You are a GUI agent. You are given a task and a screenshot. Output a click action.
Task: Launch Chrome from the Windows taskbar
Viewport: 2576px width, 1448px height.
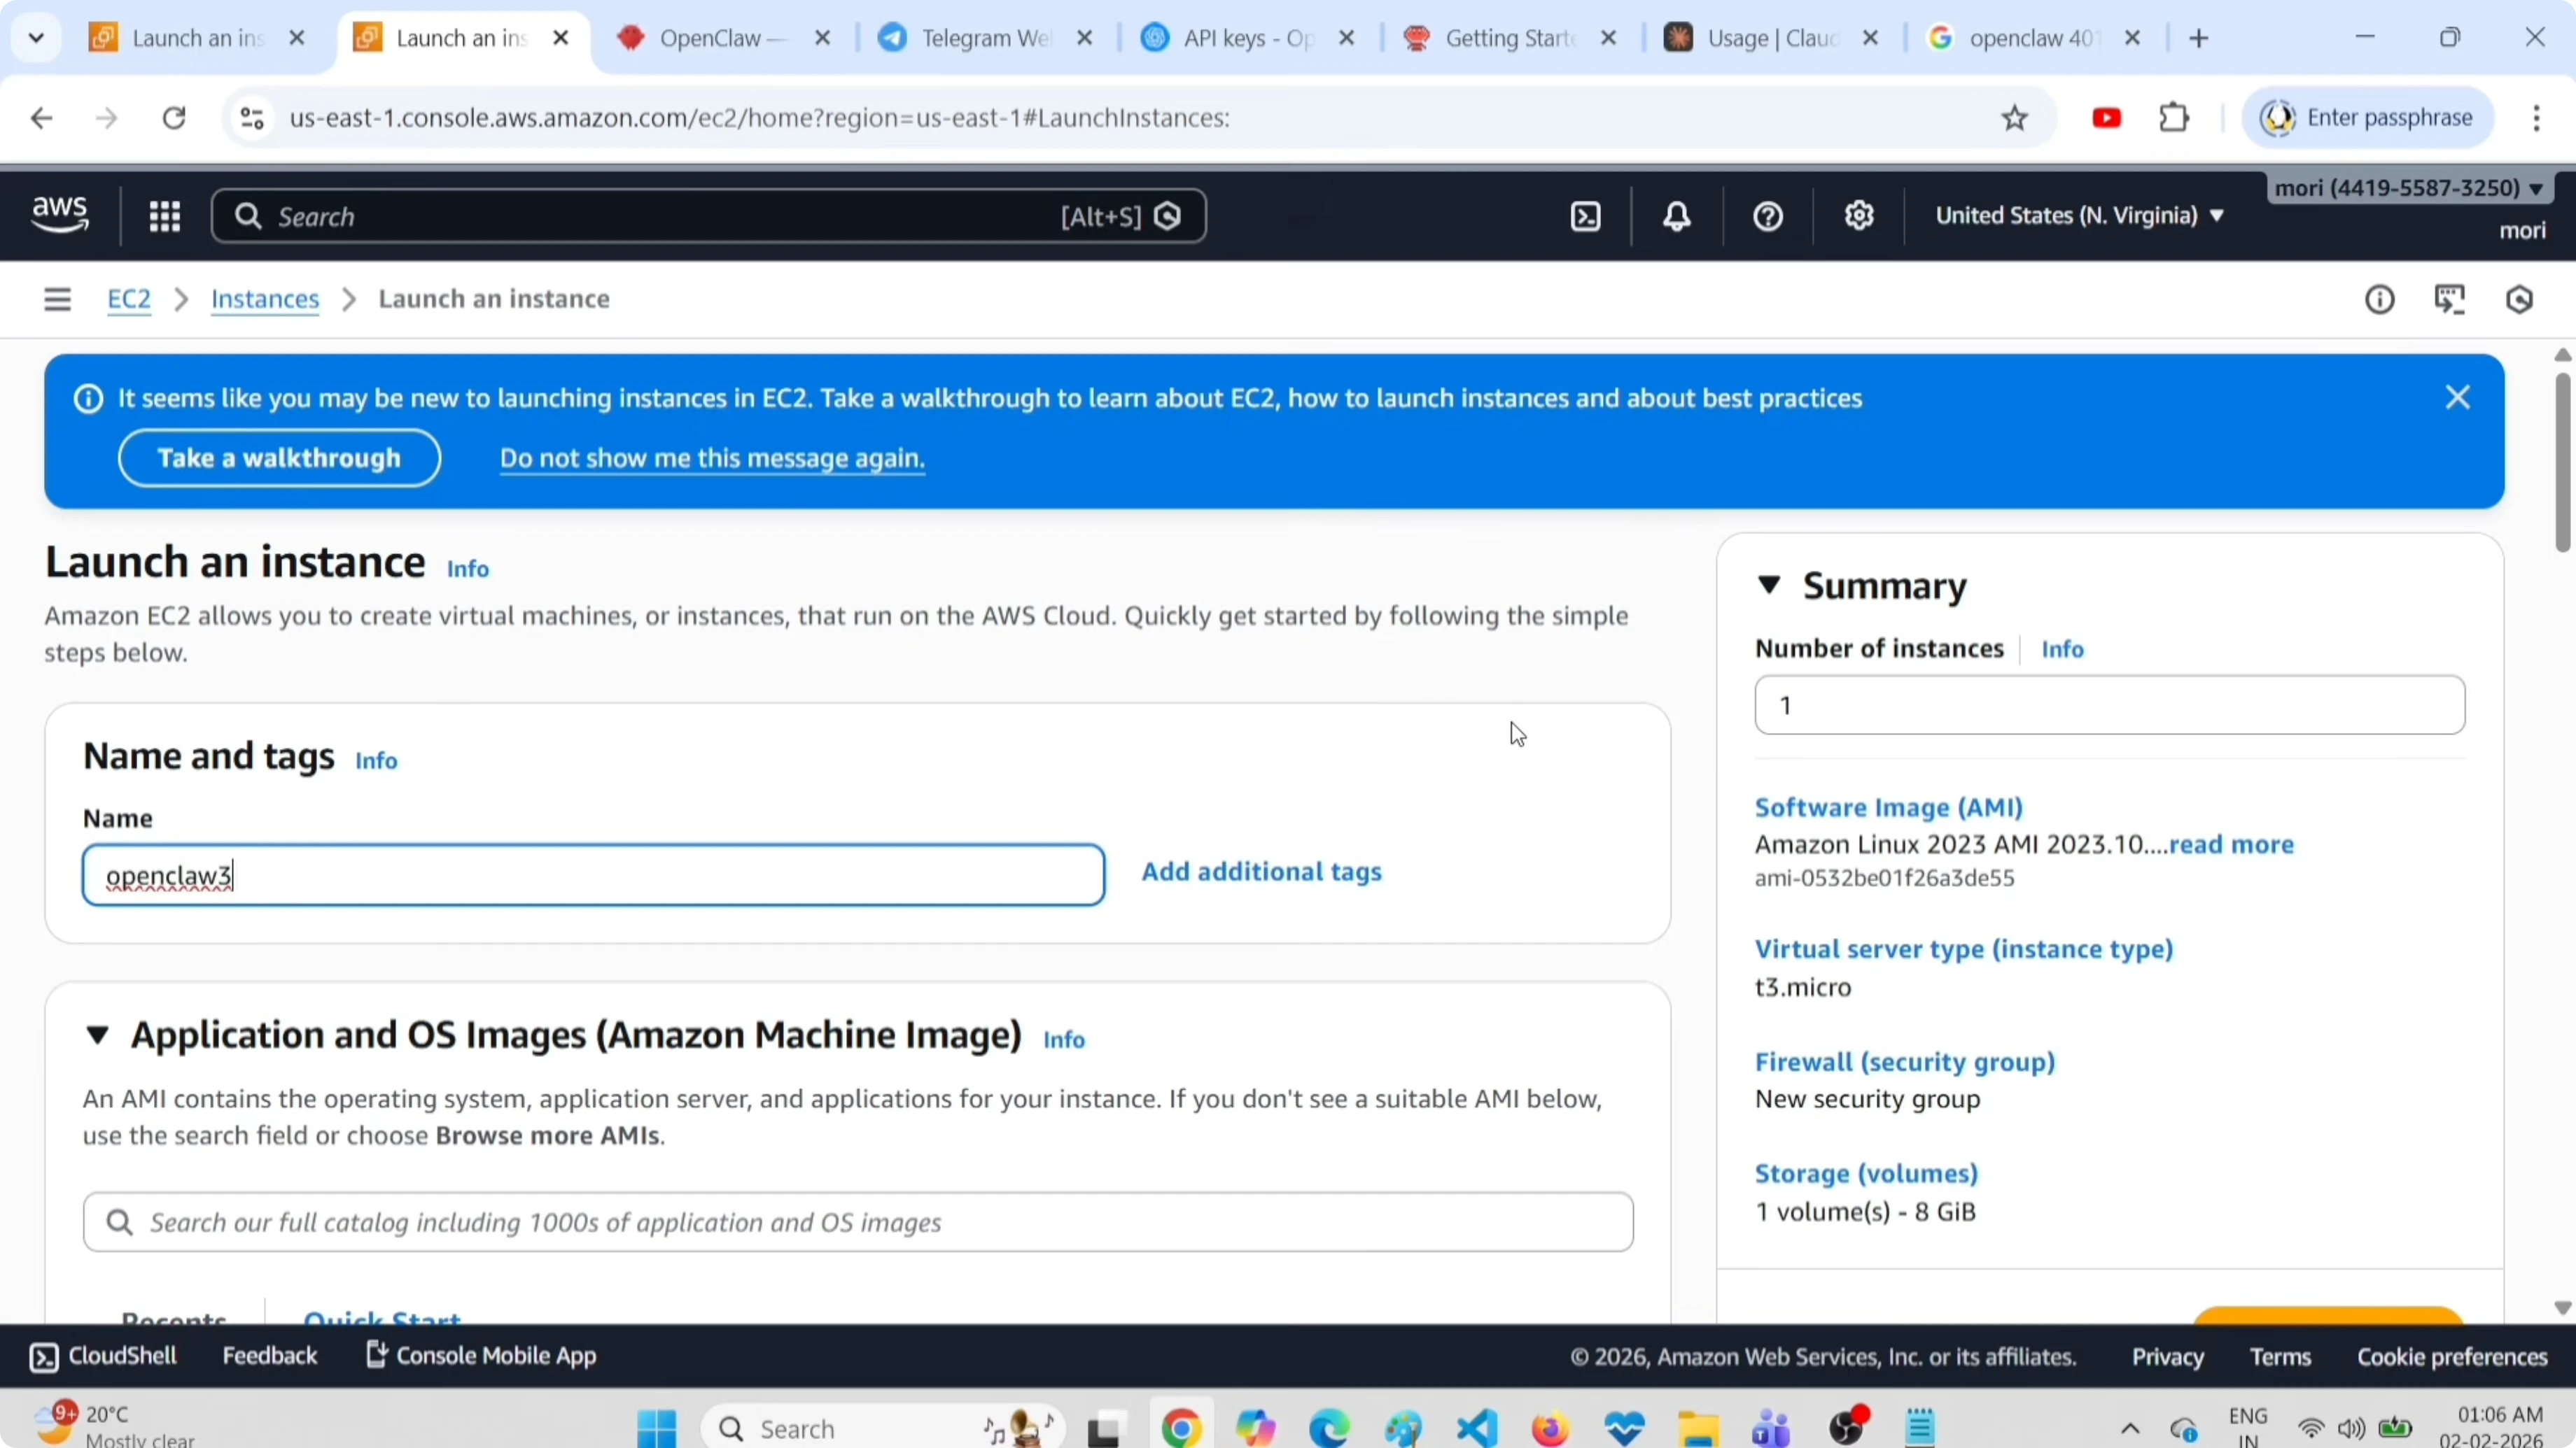[1181, 1427]
